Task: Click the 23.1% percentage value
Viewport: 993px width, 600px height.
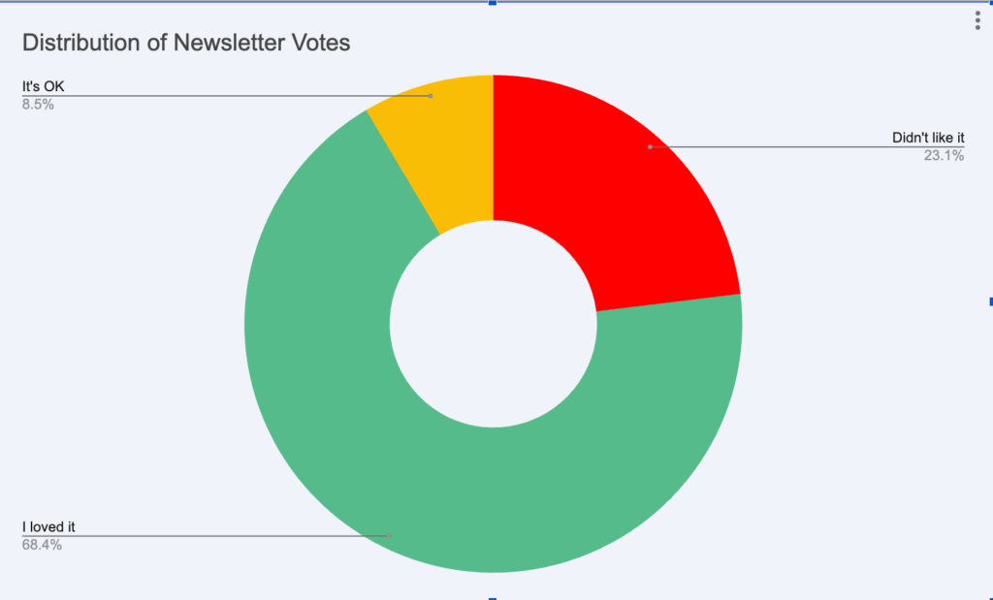Action: [944, 155]
